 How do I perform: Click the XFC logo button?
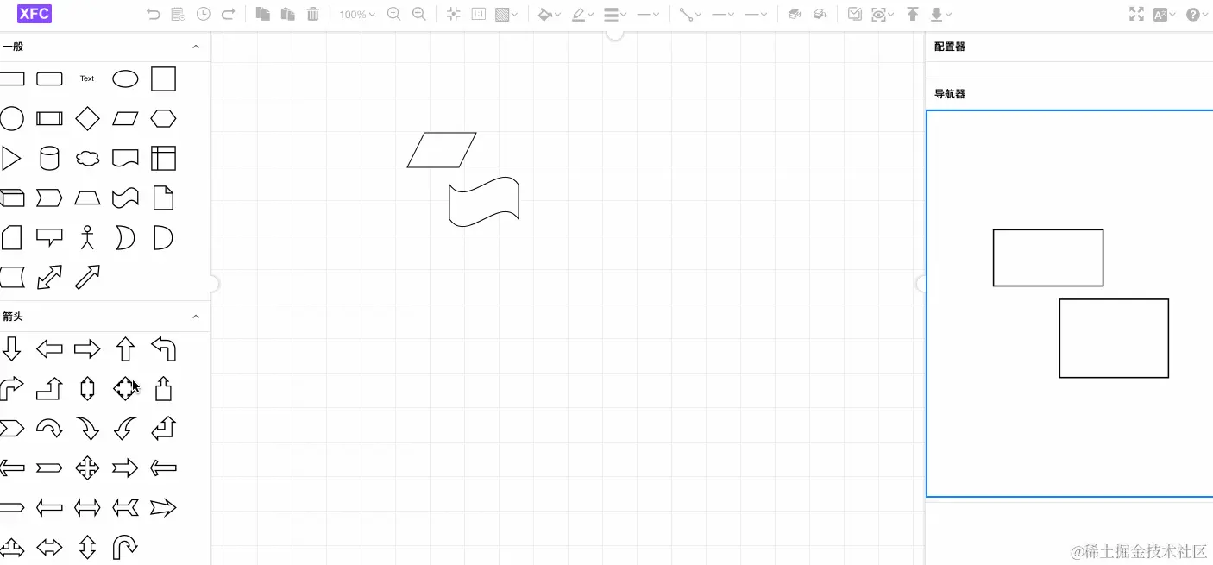33,14
